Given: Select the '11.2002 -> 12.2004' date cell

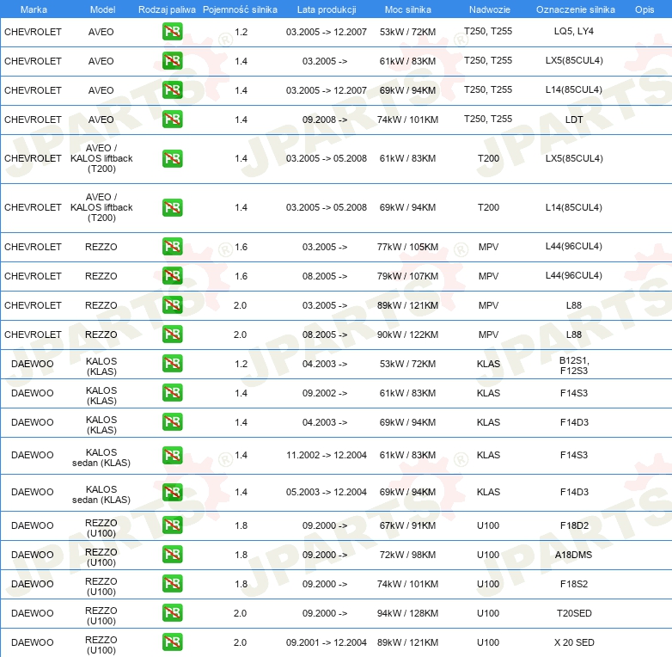Looking at the screenshot, I should coord(327,455).
